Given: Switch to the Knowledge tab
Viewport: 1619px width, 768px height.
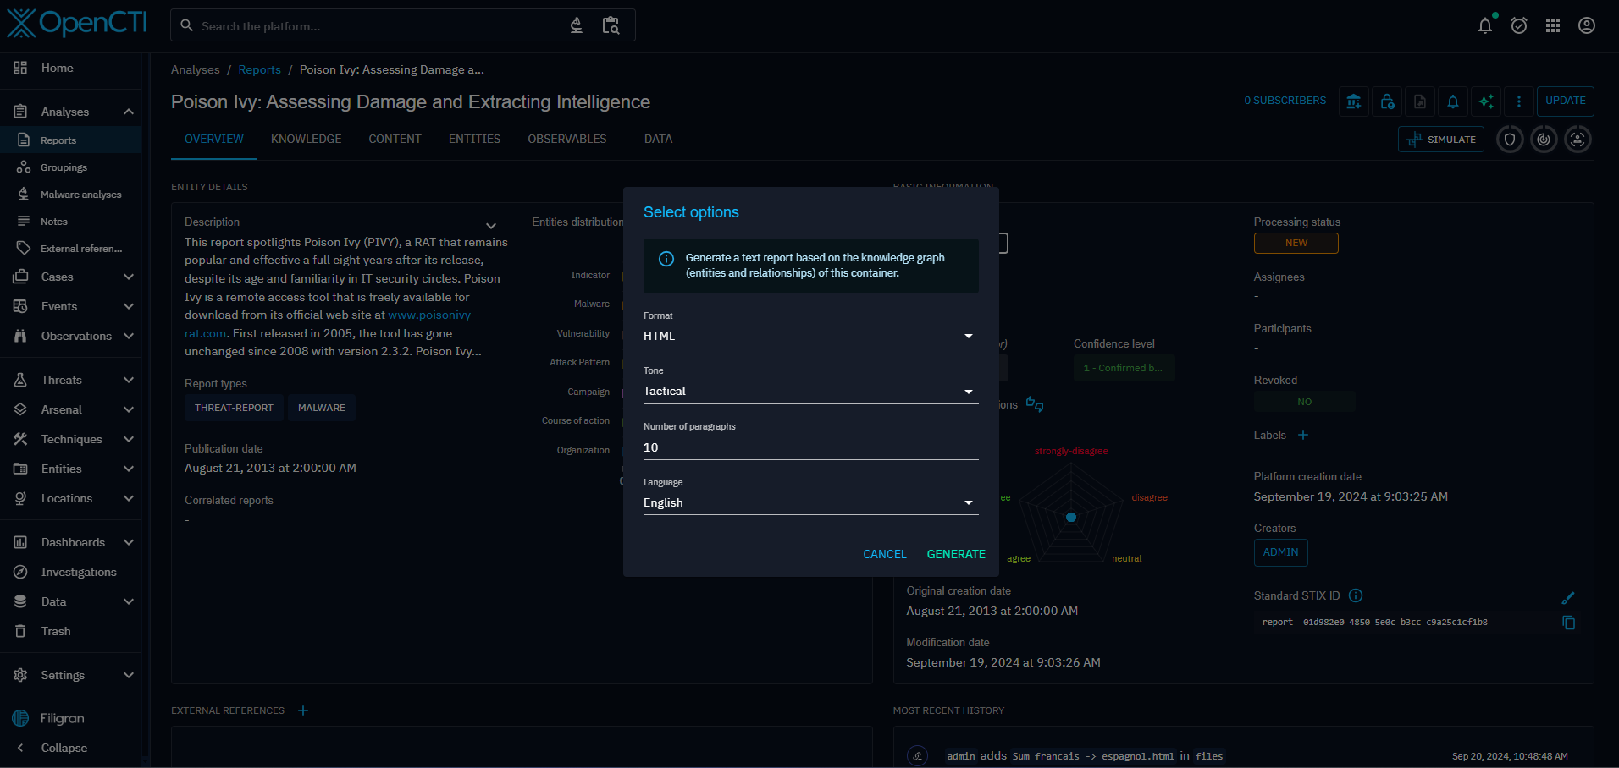Looking at the screenshot, I should 306,139.
